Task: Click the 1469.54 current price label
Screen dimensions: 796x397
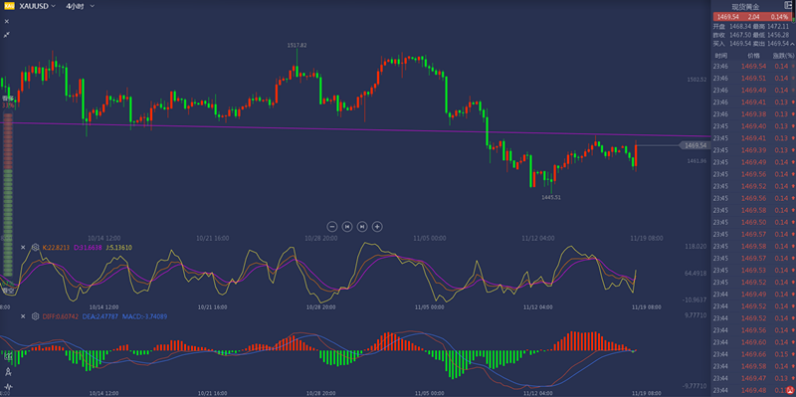Action: coord(694,145)
